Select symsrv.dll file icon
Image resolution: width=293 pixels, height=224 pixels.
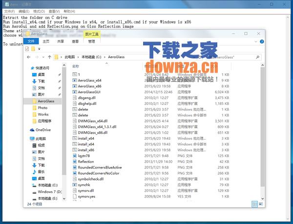click(75, 190)
